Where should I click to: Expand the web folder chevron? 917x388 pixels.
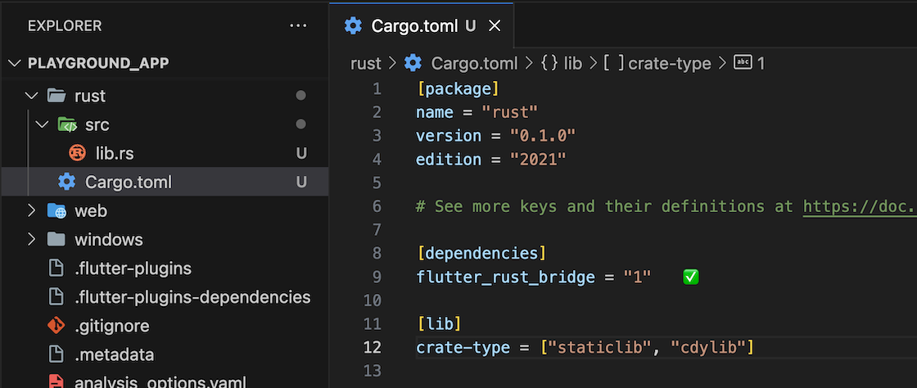tap(31, 211)
